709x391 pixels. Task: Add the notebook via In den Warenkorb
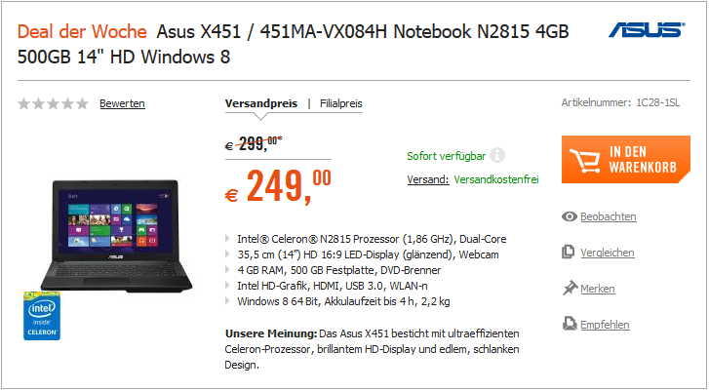626,160
